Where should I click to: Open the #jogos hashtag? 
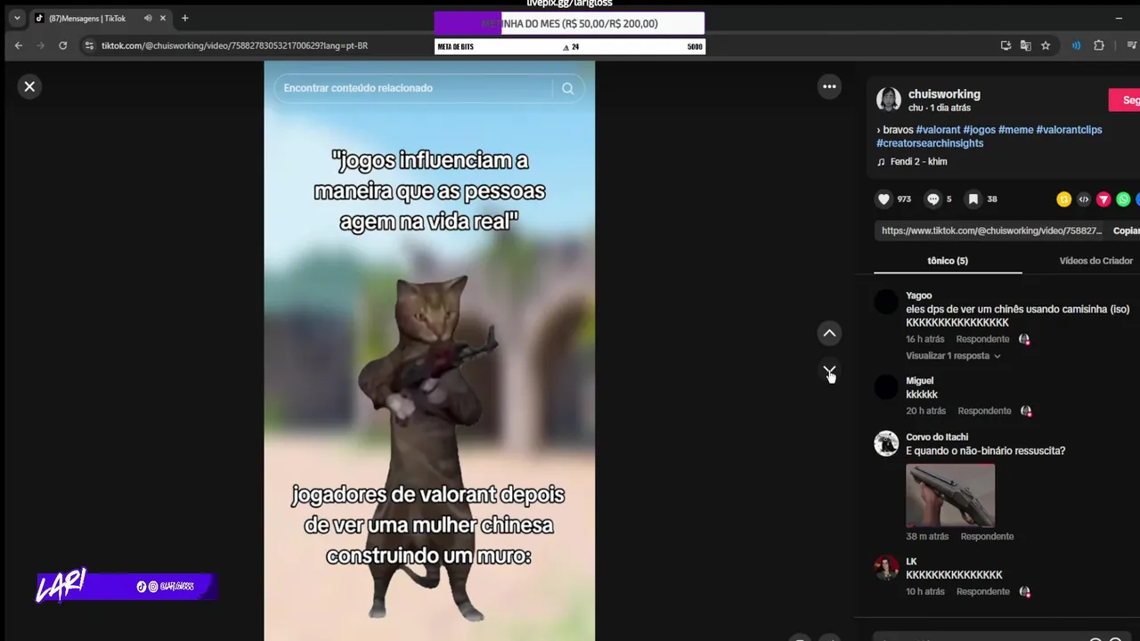tap(979, 130)
